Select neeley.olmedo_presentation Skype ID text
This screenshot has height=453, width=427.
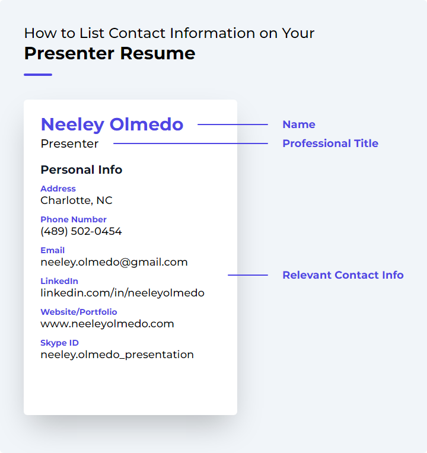pyautogui.click(x=117, y=355)
